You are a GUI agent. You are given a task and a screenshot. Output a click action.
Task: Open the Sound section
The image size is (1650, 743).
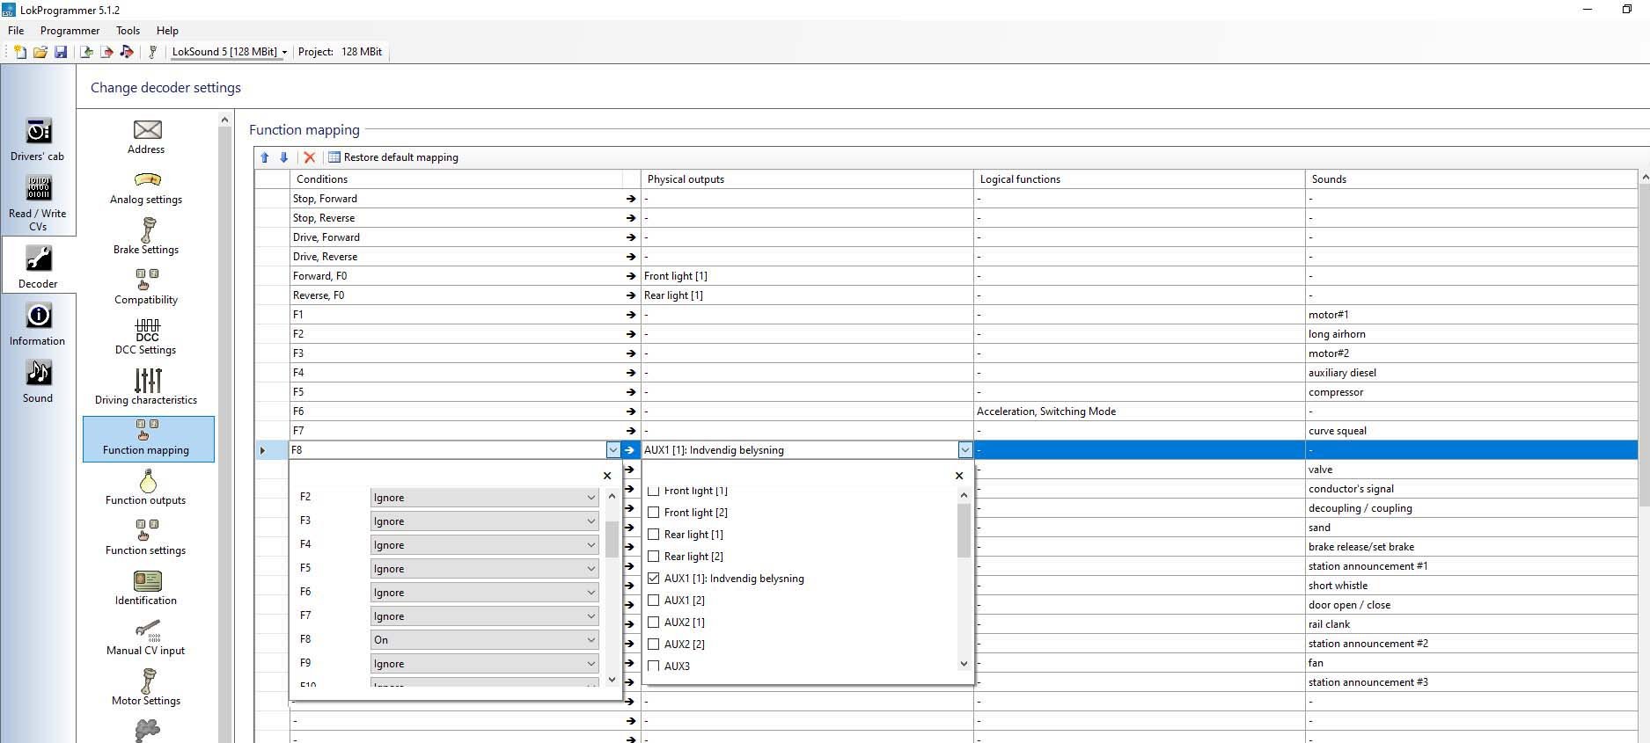tap(38, 382)
